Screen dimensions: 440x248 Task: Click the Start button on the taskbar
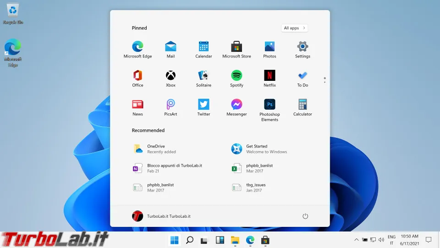[x=175, y=240]
